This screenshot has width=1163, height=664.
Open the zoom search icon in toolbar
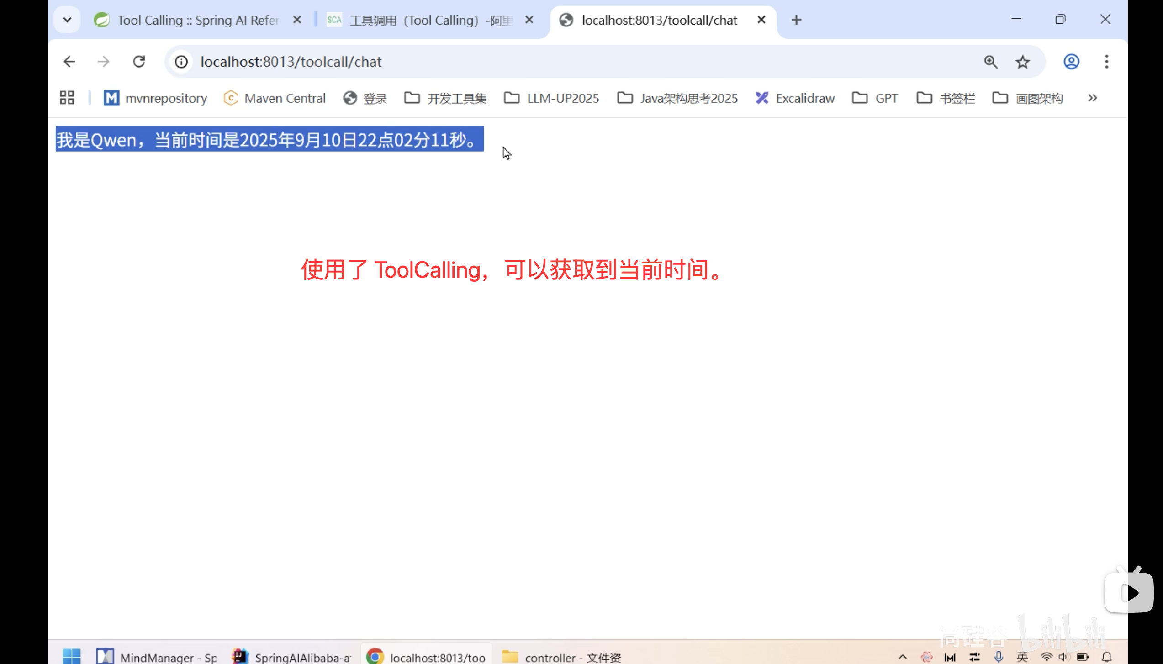coord(990,61)
